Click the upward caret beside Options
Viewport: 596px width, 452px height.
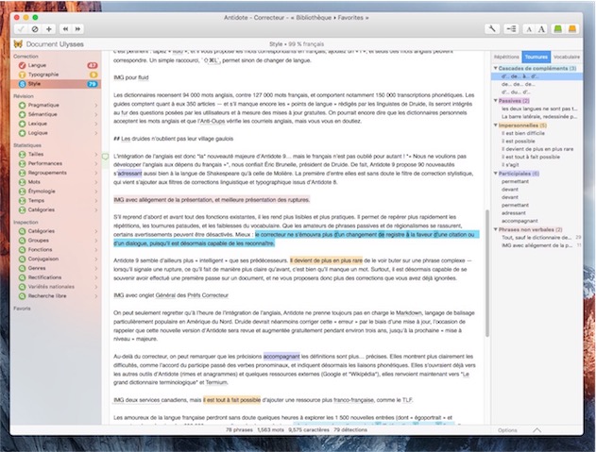(x=536, y=430)
